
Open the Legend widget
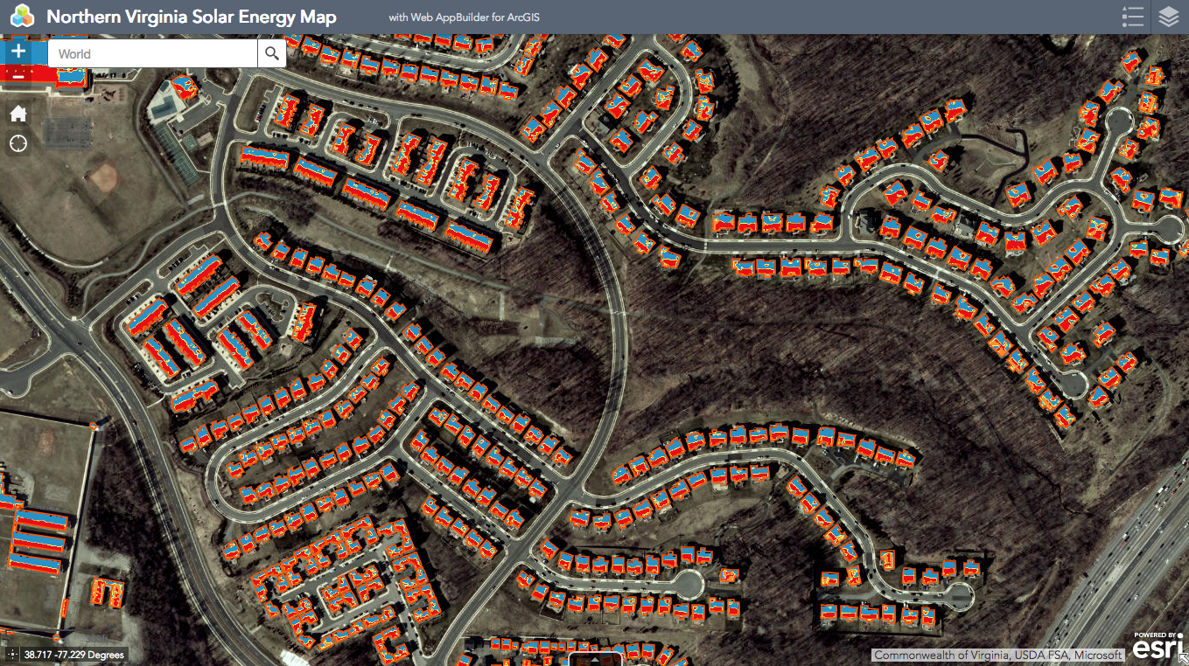click(x=1133, y=17)
